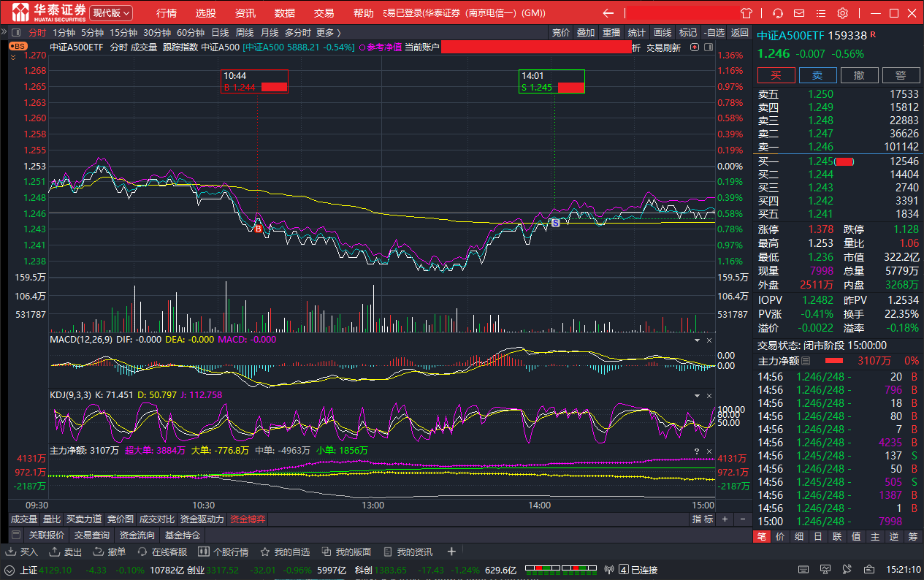
Task: Open online customer service headset icon
Action: point(778,13)
